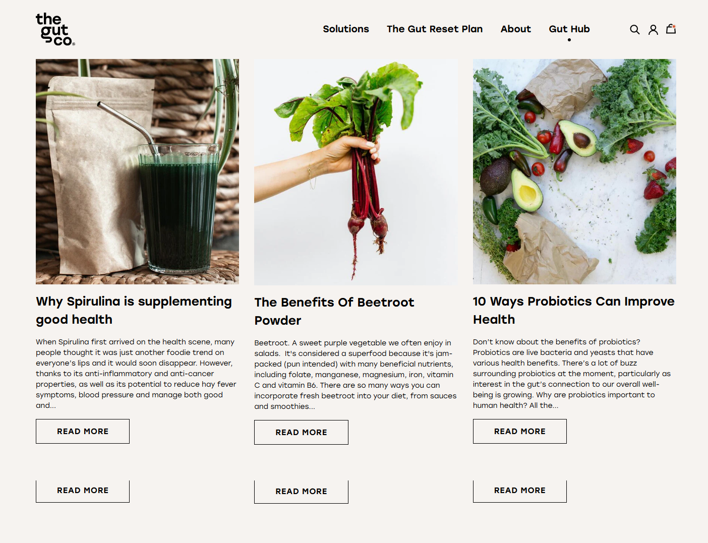
Task: Open the avocado and kale article image
Action: (x=574, y=171)
